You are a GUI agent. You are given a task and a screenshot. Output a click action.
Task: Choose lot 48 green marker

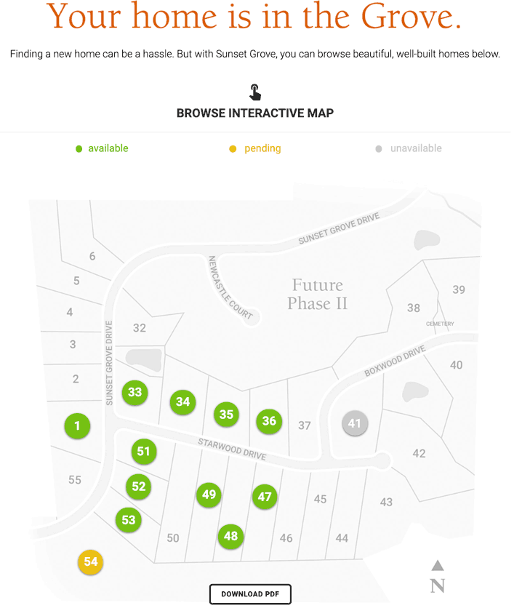(x=230, y=537)
